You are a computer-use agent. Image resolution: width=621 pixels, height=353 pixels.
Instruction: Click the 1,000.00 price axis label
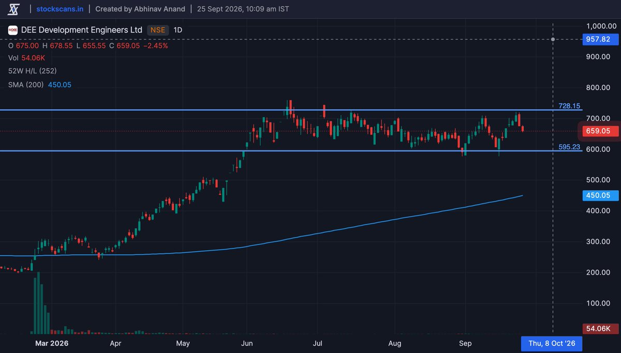tap(602, 26)
